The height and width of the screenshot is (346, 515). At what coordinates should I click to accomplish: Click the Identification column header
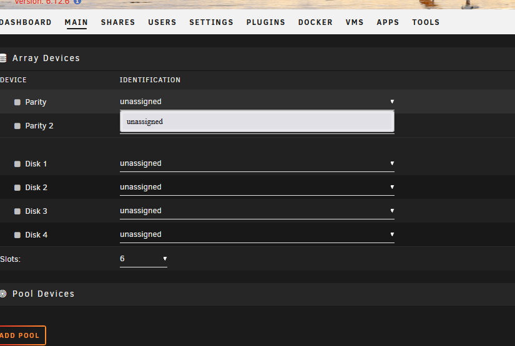pyautogui.click(x=150, y=80)
